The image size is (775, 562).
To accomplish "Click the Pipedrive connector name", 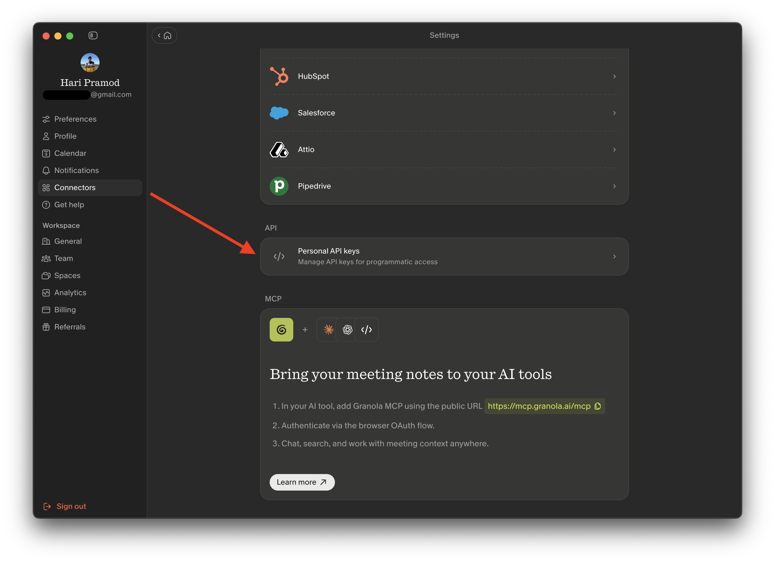I will pyautogui.click(x=314, y=186).
